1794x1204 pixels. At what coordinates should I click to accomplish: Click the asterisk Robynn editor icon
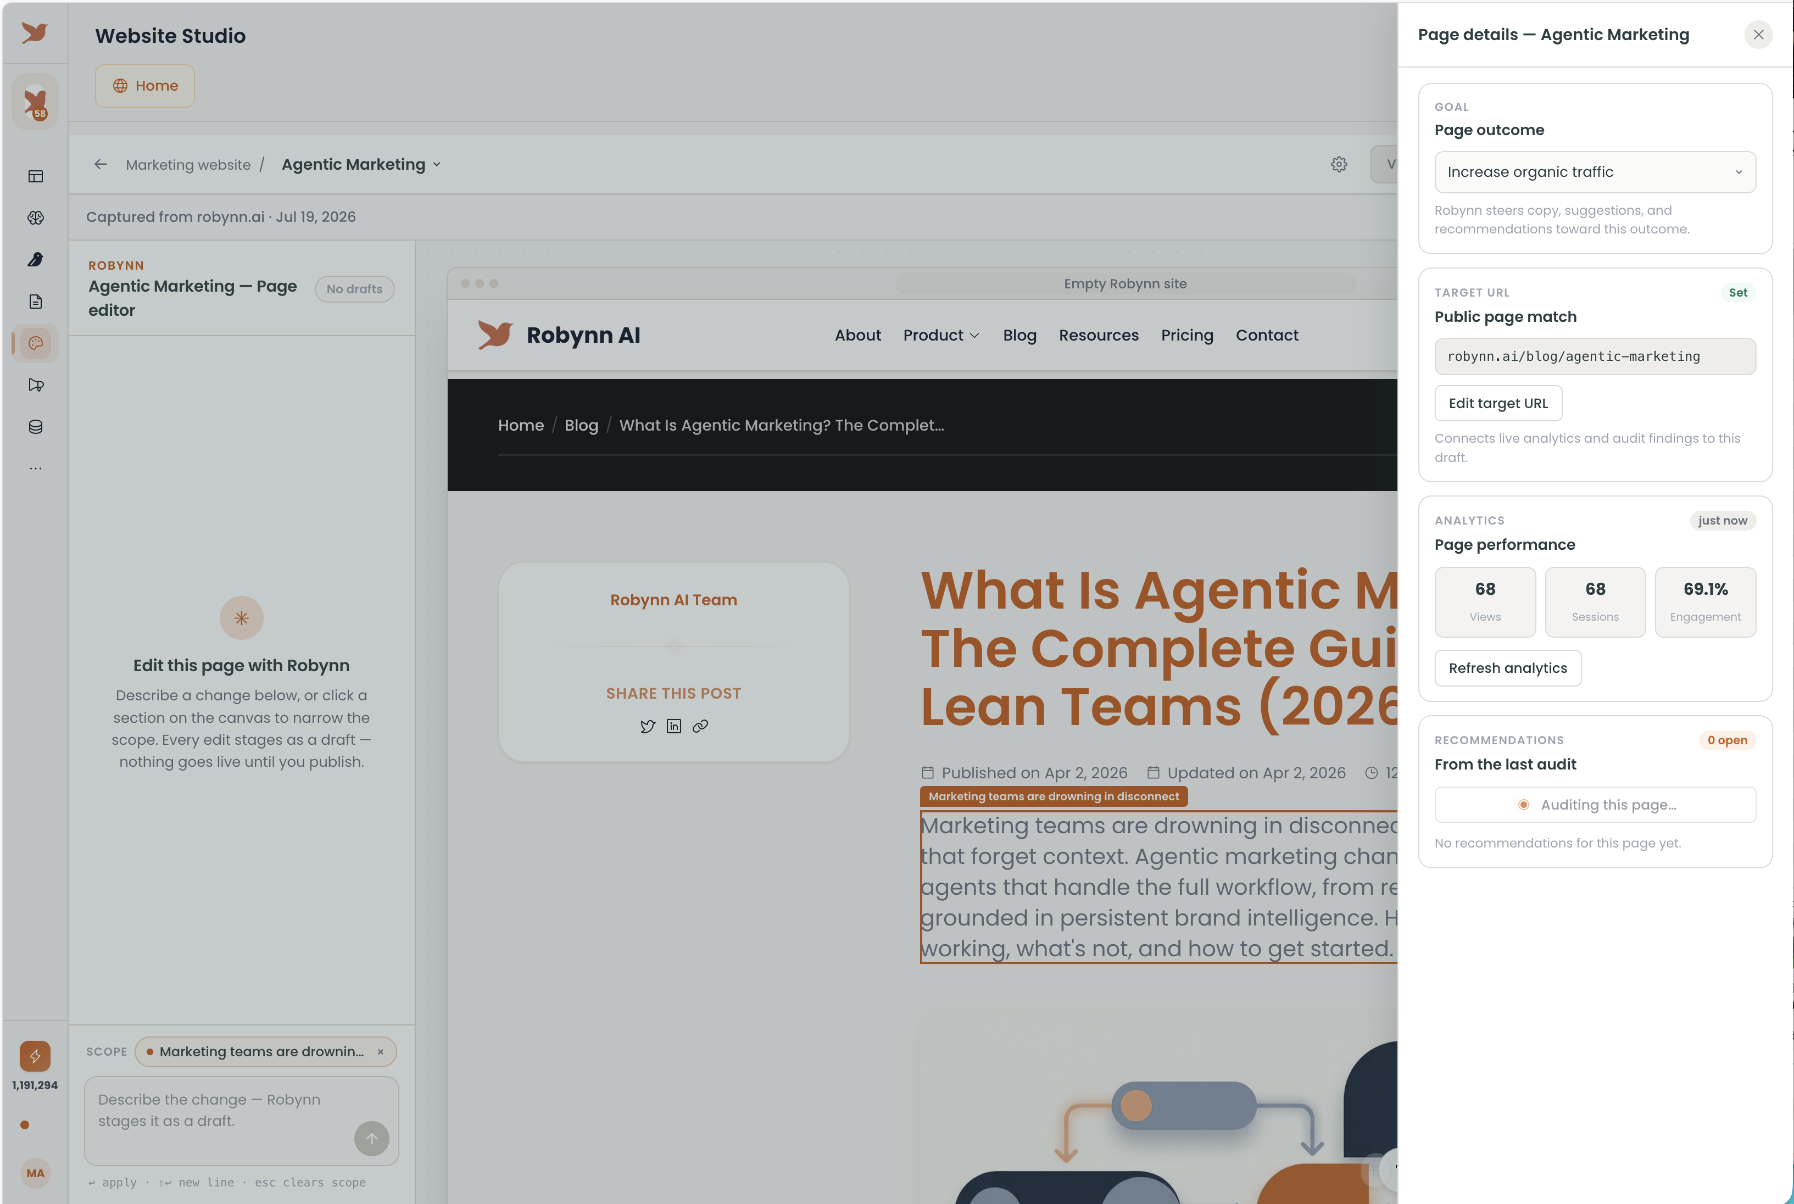point(241,618)
